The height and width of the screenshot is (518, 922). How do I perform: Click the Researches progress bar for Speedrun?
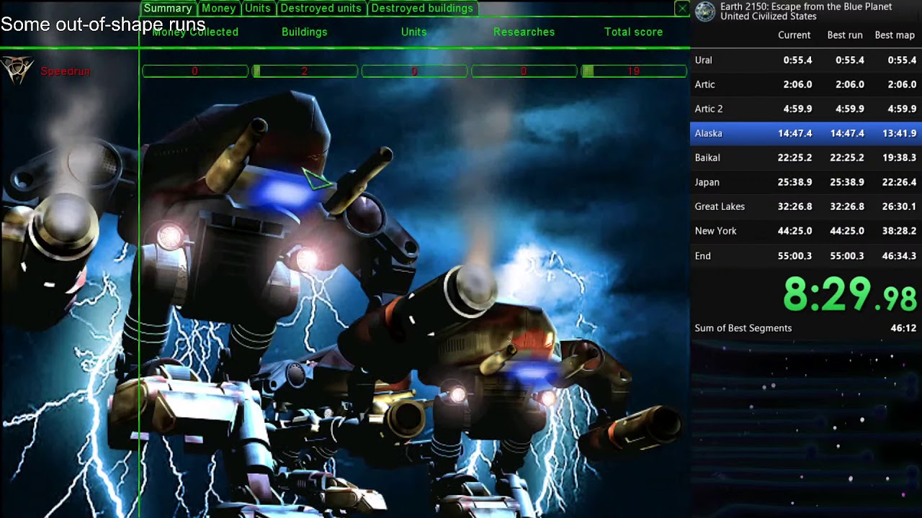pyautogui.click(x=524, y=71)
